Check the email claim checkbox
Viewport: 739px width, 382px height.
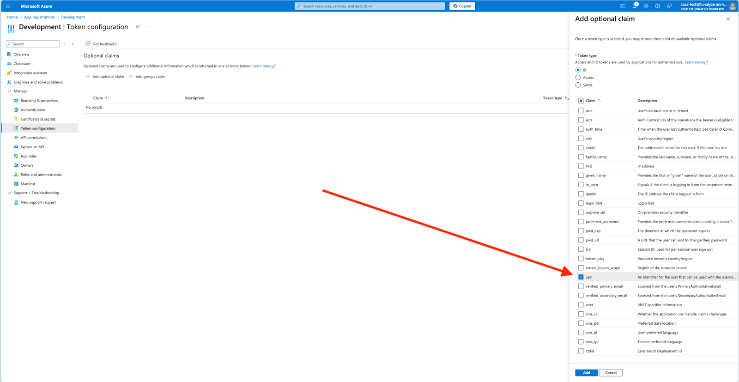coord(581,148)
